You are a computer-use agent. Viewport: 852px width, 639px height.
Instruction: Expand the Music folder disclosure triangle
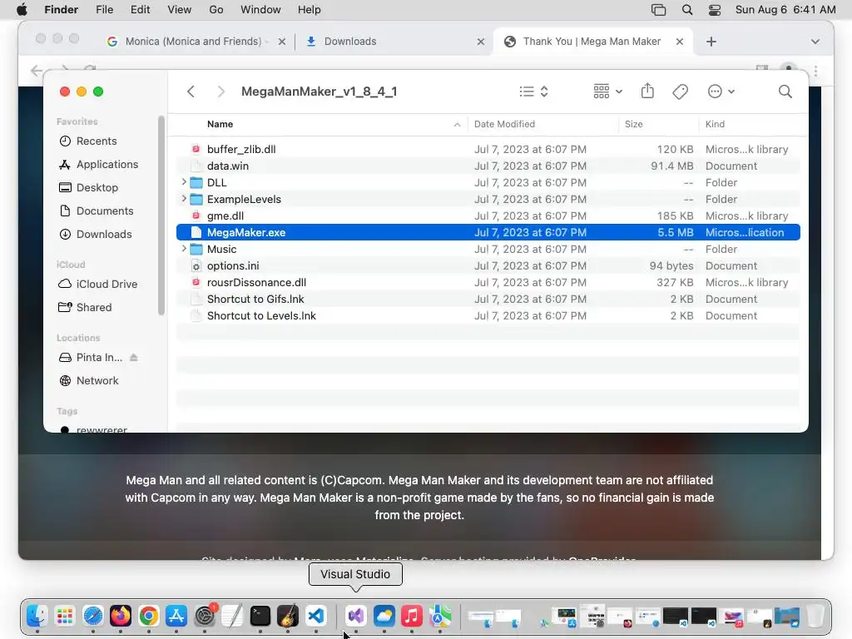(x=184, y=249)
